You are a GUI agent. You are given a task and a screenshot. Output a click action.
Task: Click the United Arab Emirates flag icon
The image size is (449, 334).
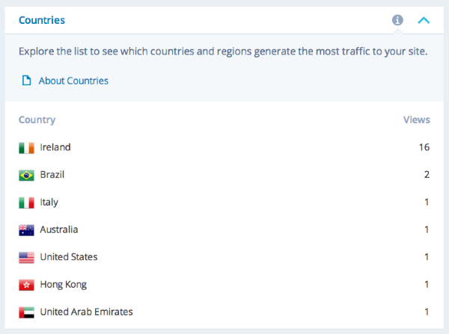coord(27,312)
